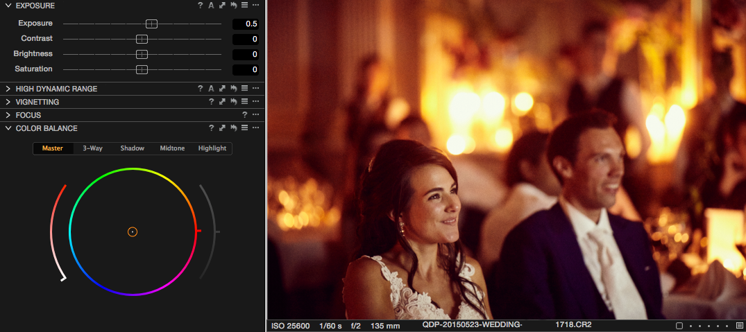Viewport: 746px width, 332px height.
Task: Copy Exposure adjustments with the arrow icon
Action: (222, 6)
